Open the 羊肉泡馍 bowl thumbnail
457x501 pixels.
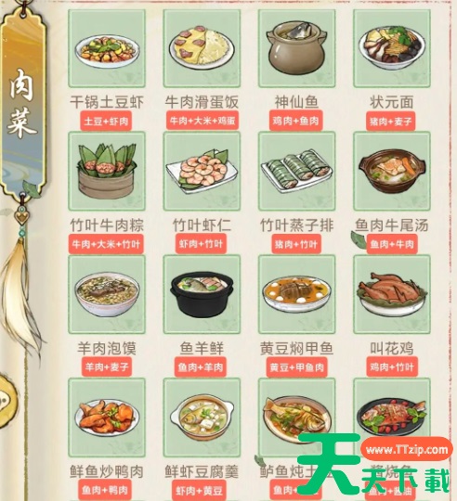point(107,294)
